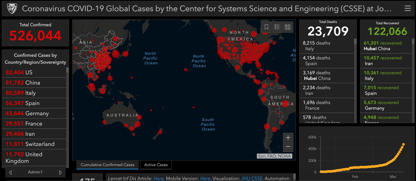This screenshot has width=416, height=181.
Task: Zoom out on the map
Action: point(288,146)
